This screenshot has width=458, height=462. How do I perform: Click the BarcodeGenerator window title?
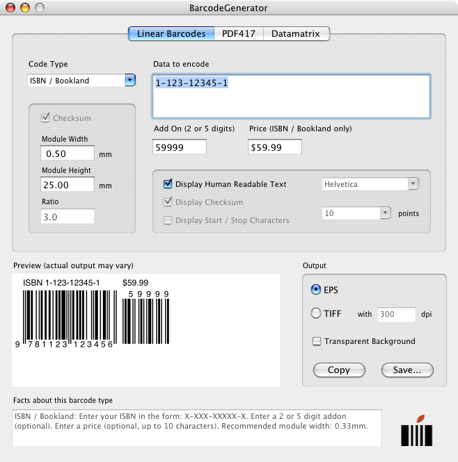tap(228, 8)
